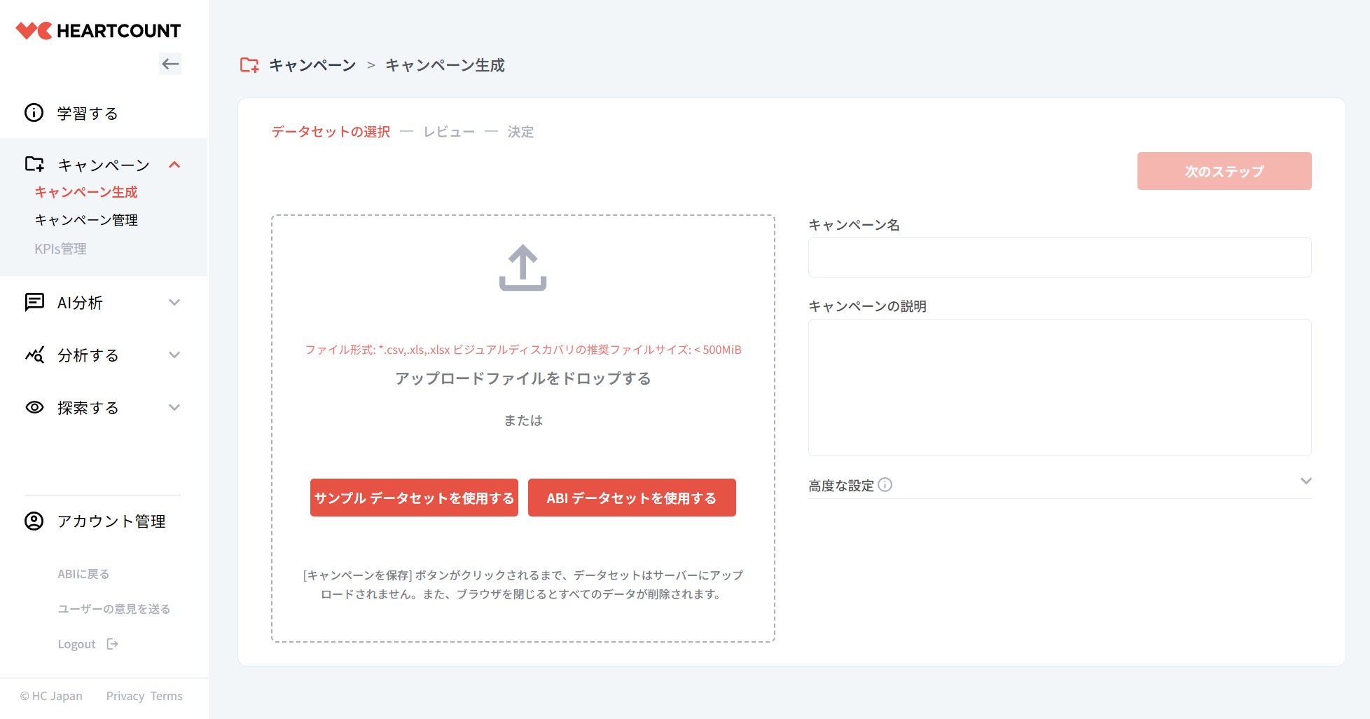Click the Logout exit icon

(x=113, y=644)
